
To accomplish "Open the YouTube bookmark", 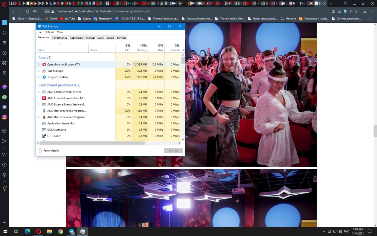I will click(x=67, y=19).
